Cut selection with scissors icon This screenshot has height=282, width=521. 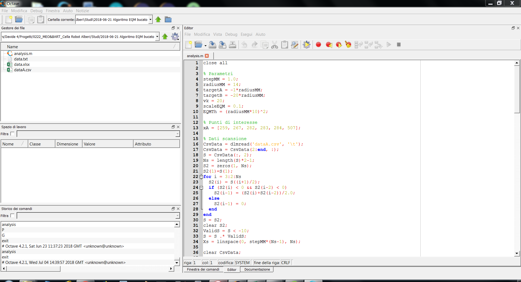click(x=275, y=45)
